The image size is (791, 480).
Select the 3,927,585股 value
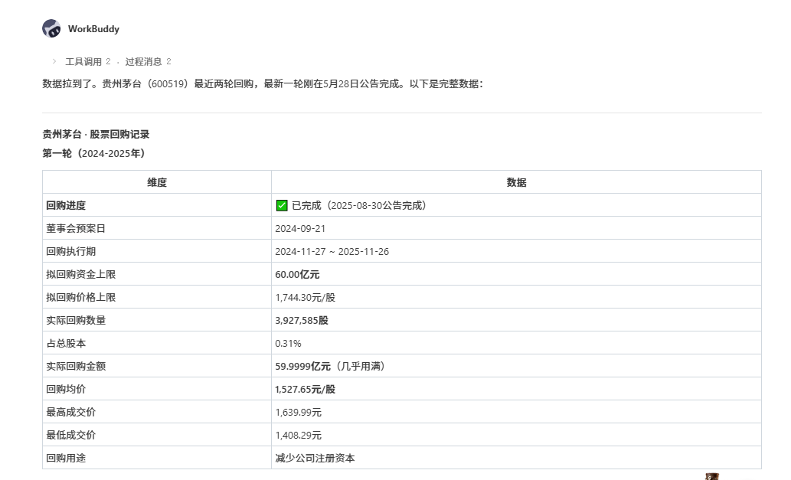302,320
